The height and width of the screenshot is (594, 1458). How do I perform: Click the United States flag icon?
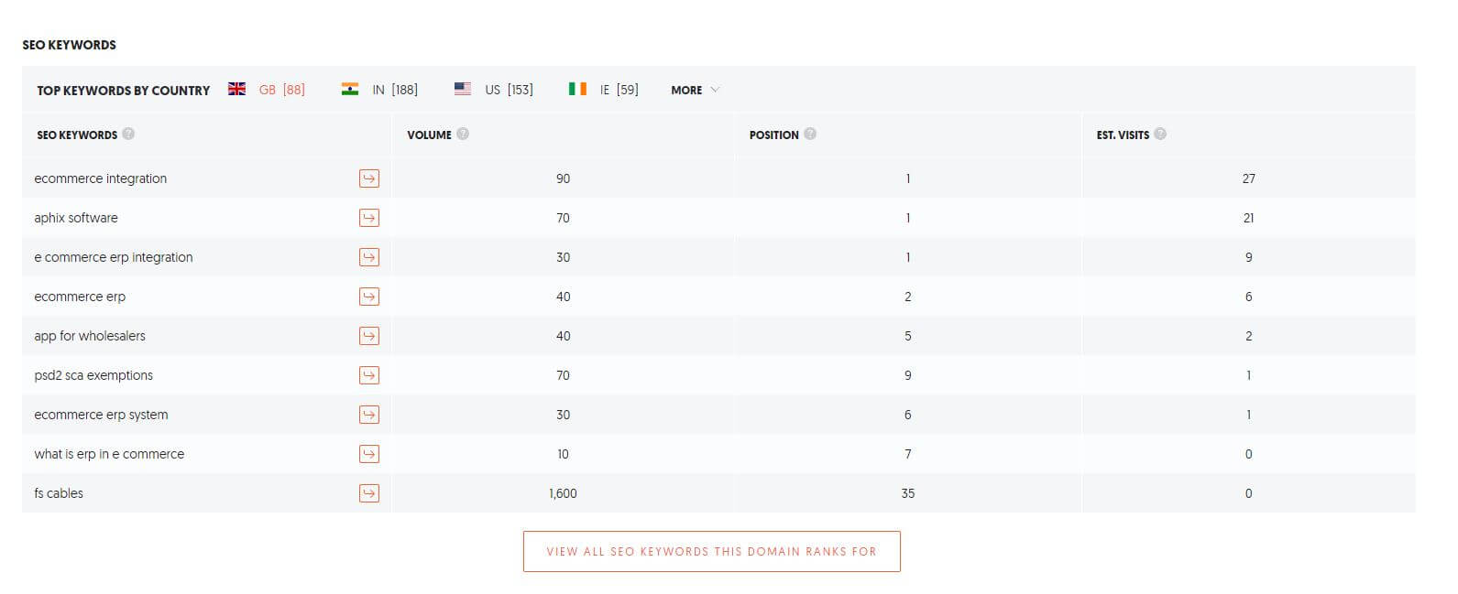pyautogui.click(x=463, y=89)
